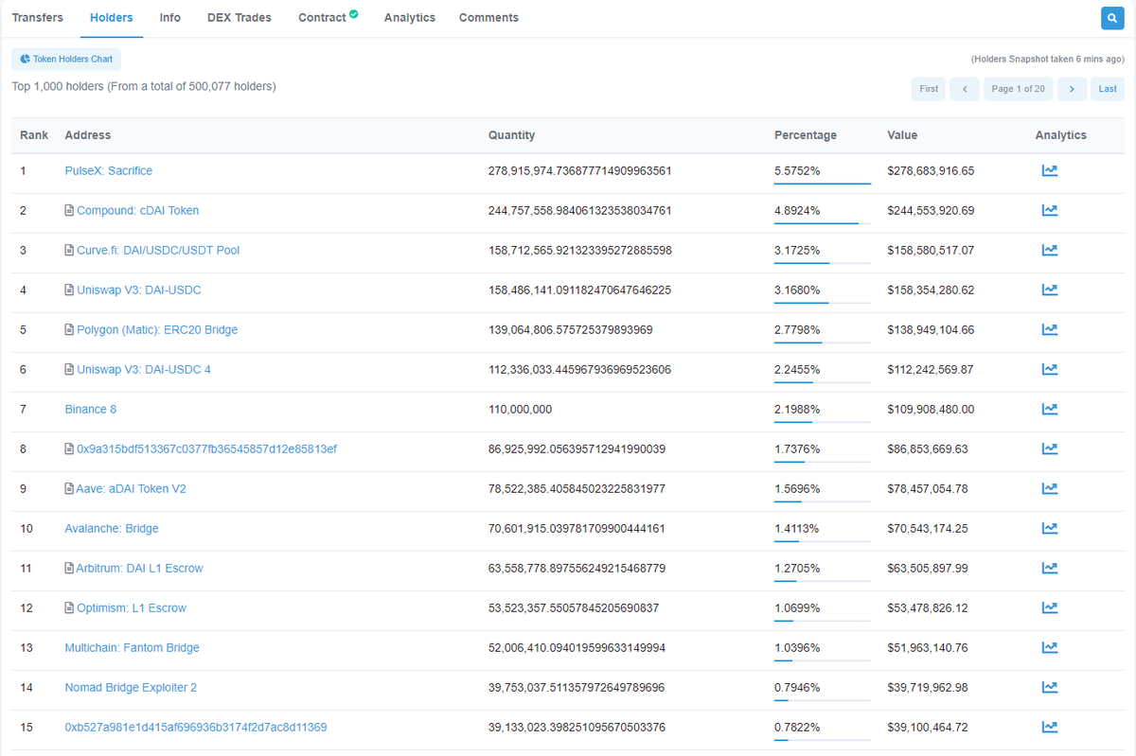Click the Top 1,000 holders summary text
Image resolution: width=1136 pixels, height=756 pixels.
pyautogui.click(x=144, y=86)
